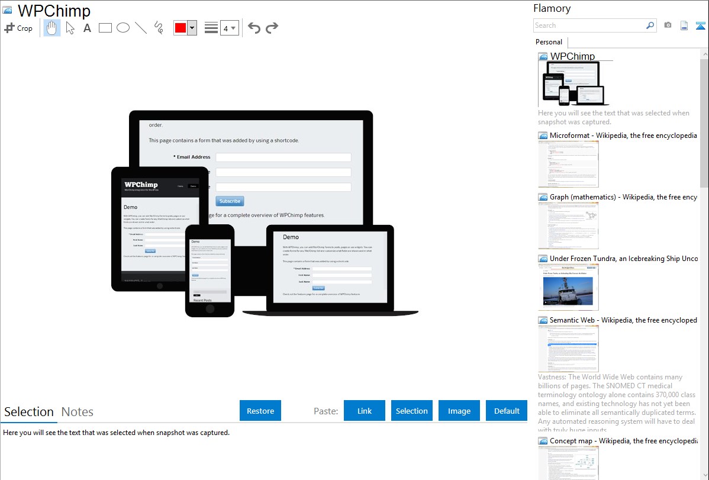Choose the arrow pointer tool
Image resolution: width=709 pixels, height=480 pixels.
coord(70,28)
